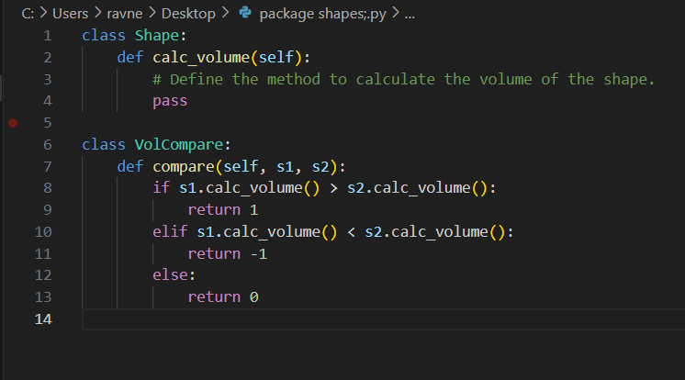Click 'class' keyword on line 6

(104, 145)
